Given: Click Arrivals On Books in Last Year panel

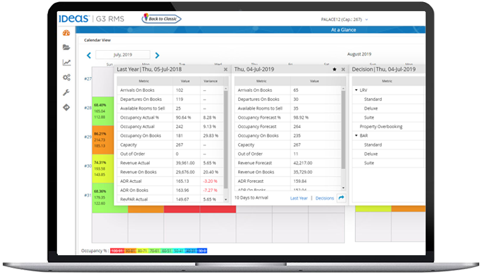Looking at the screenshot, I should (x=137, y=90).
